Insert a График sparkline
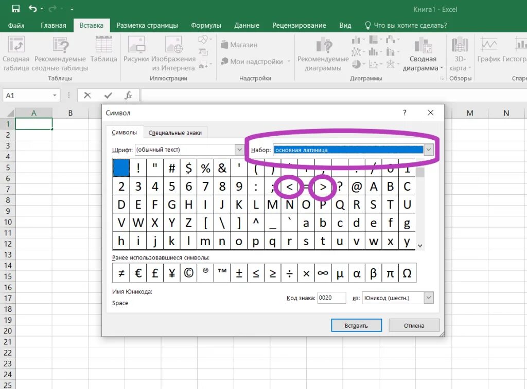Image resolution: width=527 pixels, height=389 pixels. pyautogui.click(x=488, y=50)
